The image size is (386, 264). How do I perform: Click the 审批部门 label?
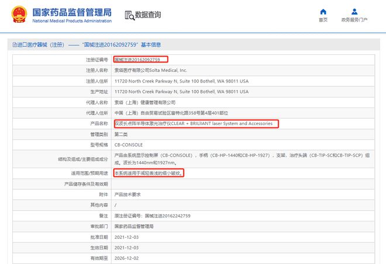(x=99, y=227)
